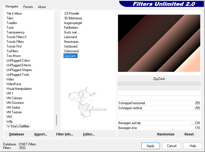
Task: Click the filter preview image
Action: coord(159,43)
